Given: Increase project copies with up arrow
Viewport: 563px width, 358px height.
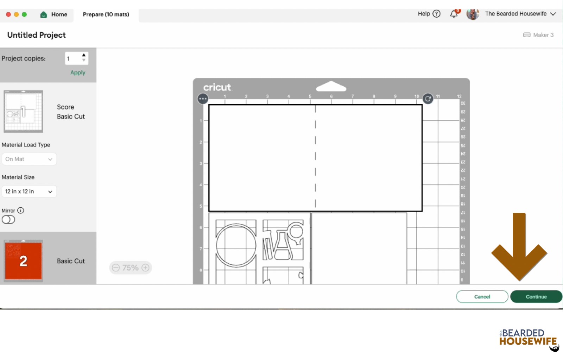Looking at the screenshot, I should 84,55.
